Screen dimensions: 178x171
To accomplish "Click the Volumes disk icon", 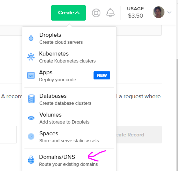I will click(31, 118).
